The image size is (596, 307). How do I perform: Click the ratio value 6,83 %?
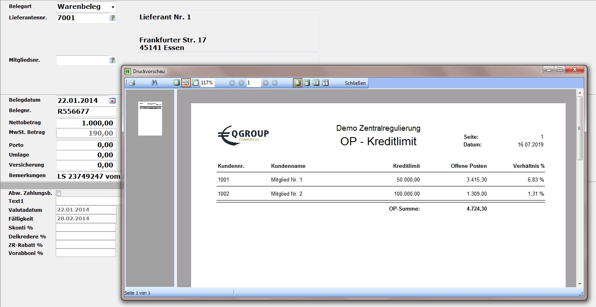point(536,180)
